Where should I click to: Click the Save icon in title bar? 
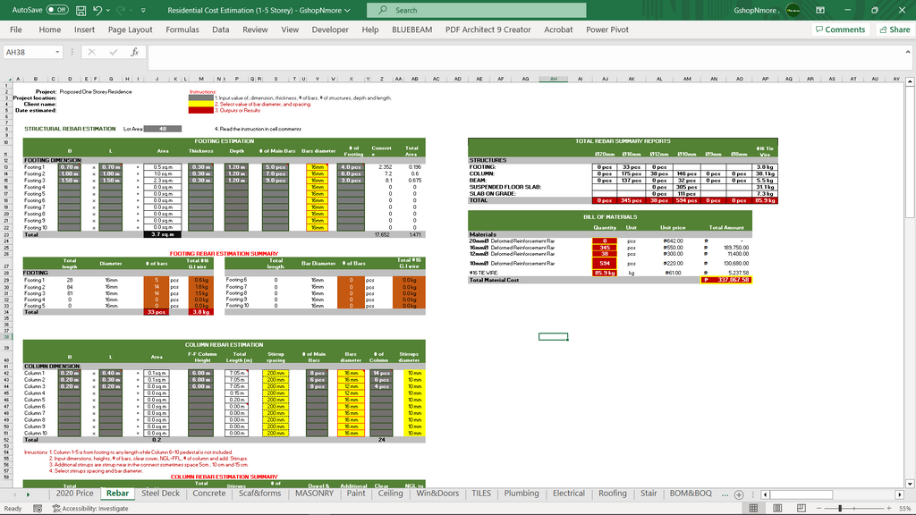(x=81, y=11)
